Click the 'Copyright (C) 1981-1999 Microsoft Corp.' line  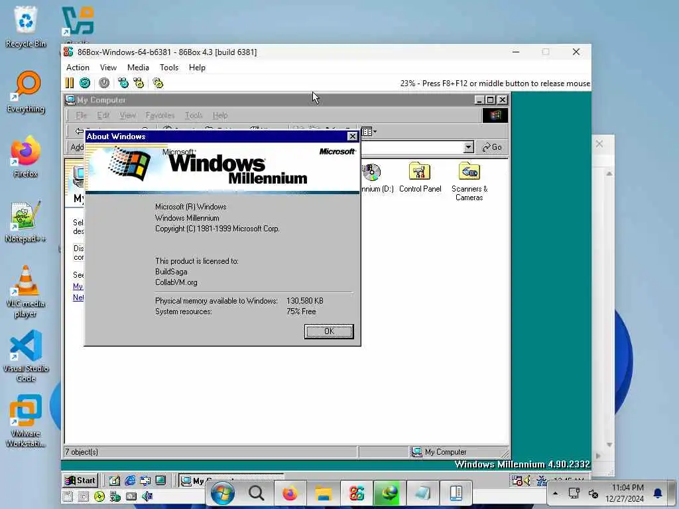point(217,229)
